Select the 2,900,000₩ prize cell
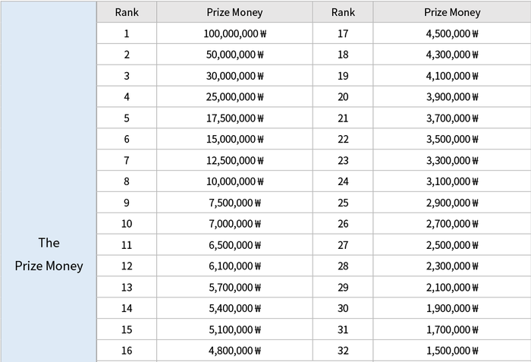Image resolution: width=531 pixels, height=362 pixels. click(x=453, y=203)
